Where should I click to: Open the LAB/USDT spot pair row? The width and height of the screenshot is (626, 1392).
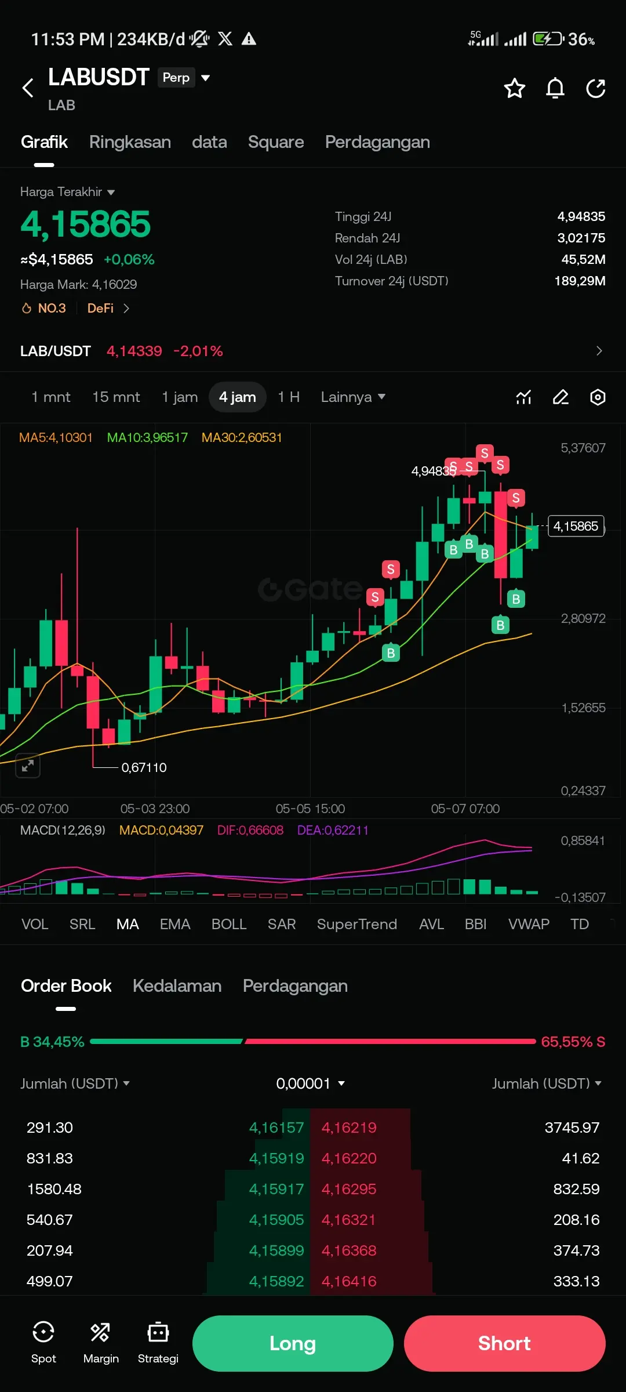313,351
